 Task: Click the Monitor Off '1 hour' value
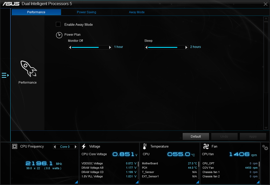pos(118,47)
